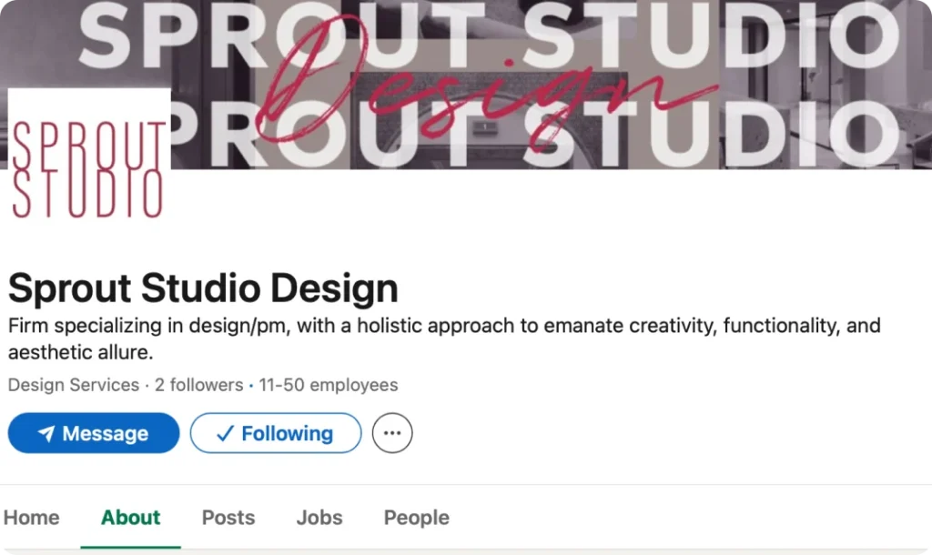Click the firm tagline description text

[x=444, y=338]
